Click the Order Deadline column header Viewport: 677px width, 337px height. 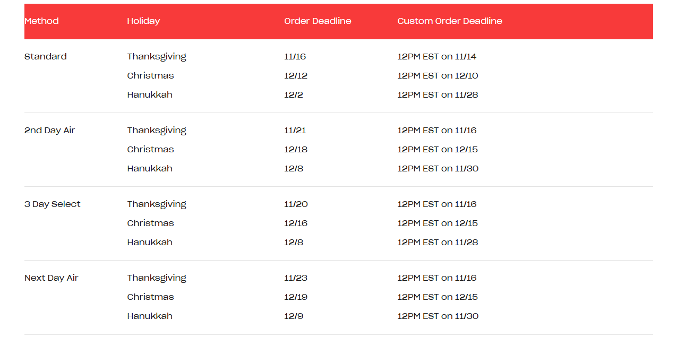318,21
